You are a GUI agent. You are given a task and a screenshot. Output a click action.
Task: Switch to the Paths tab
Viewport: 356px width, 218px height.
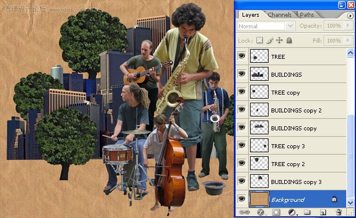click(x=307, y=14)
